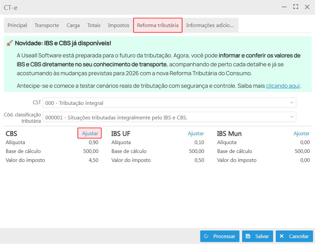Click Ajustar link for CBS
The image size is (315, 244).
tap(90, 133)
